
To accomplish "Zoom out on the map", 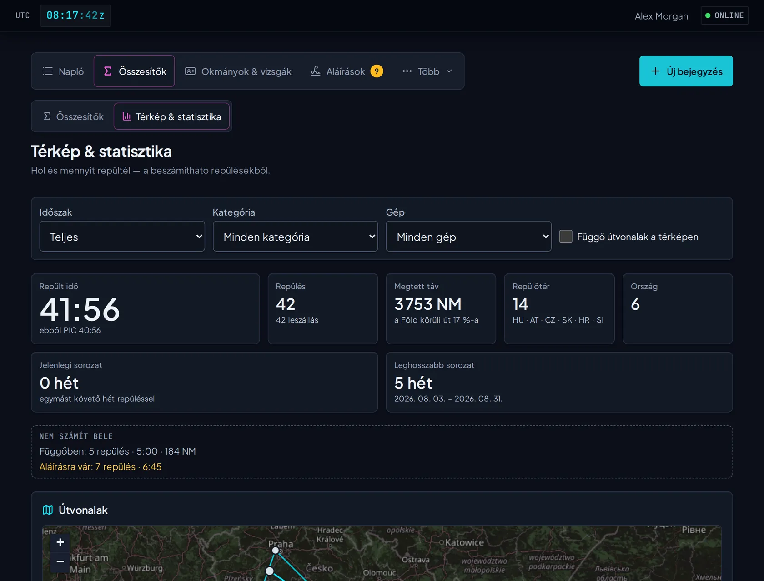I will 60,561.
